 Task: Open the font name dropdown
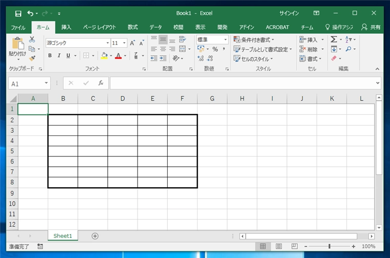tap(107, 43)
